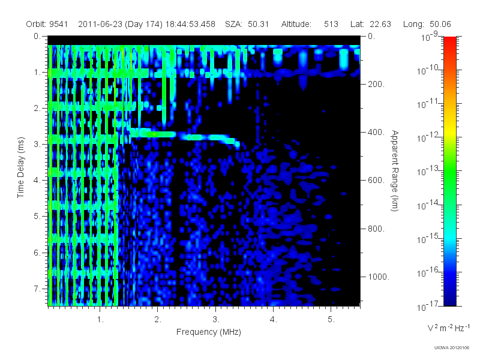480x360 pixels.
Task: Click the '2.' tick on frequency axis
Action: click(158, 320)
